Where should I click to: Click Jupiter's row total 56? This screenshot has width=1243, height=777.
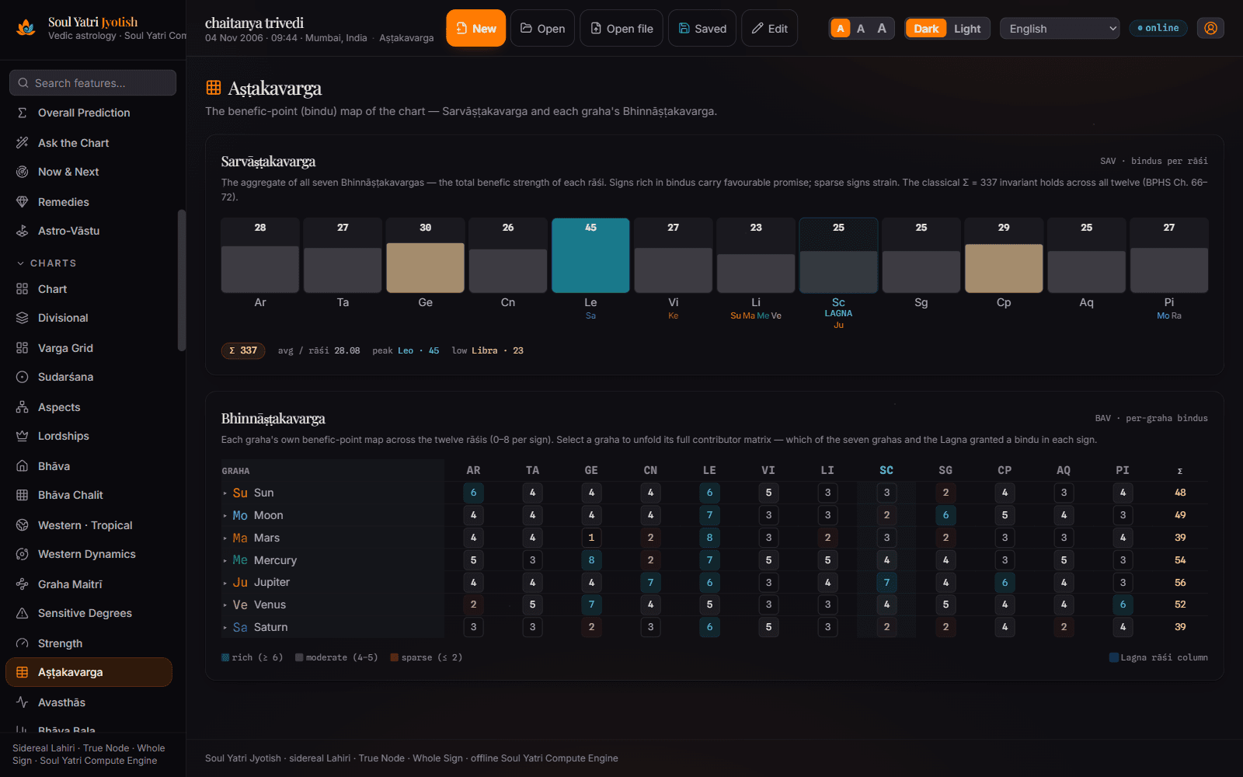point(1180,583)
